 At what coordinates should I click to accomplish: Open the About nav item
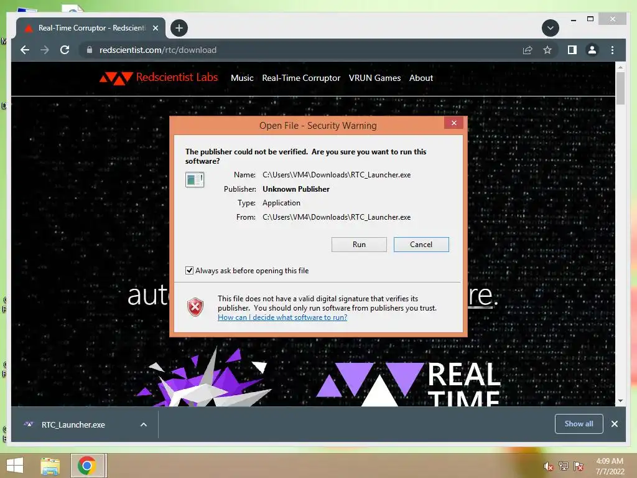(421, 78)
